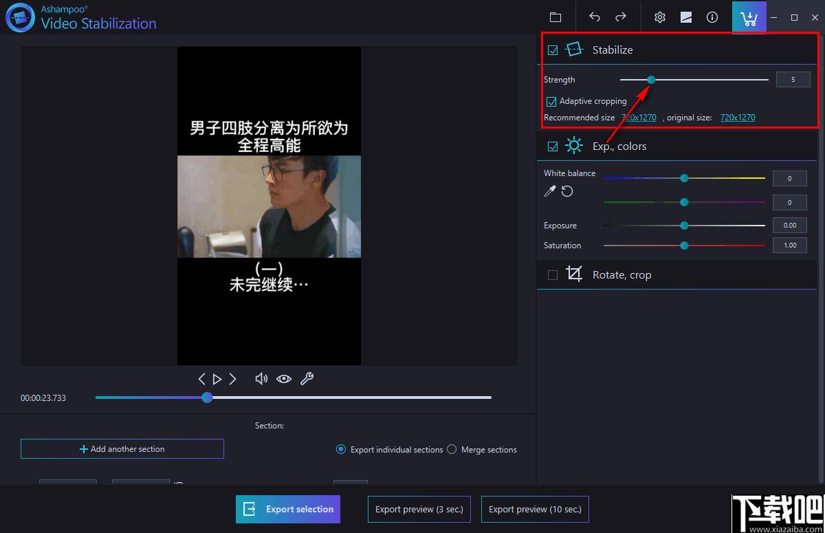Click the Exp., colors sun icon
This screenshot has height=533, width=825.
click(574, 146)
